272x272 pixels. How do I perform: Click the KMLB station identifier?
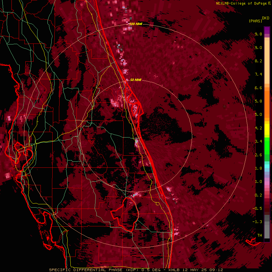[174, 270]
